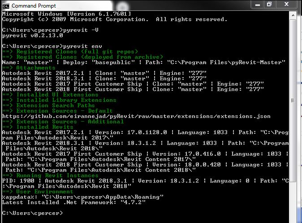
Task: Click the 'Version: 17.0.1128.0' line
Action: point(146,133)
